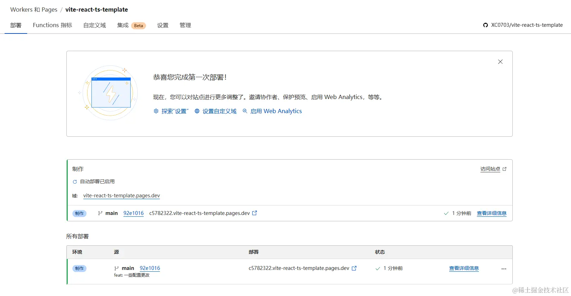Click branch icon beside main in production card
The image size is (571, 296).
point(100,213)
